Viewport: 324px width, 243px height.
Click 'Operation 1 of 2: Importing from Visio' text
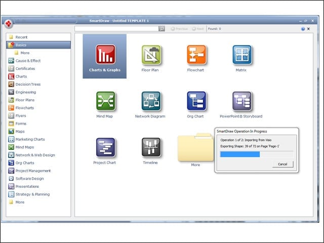(x=246, y=140)
